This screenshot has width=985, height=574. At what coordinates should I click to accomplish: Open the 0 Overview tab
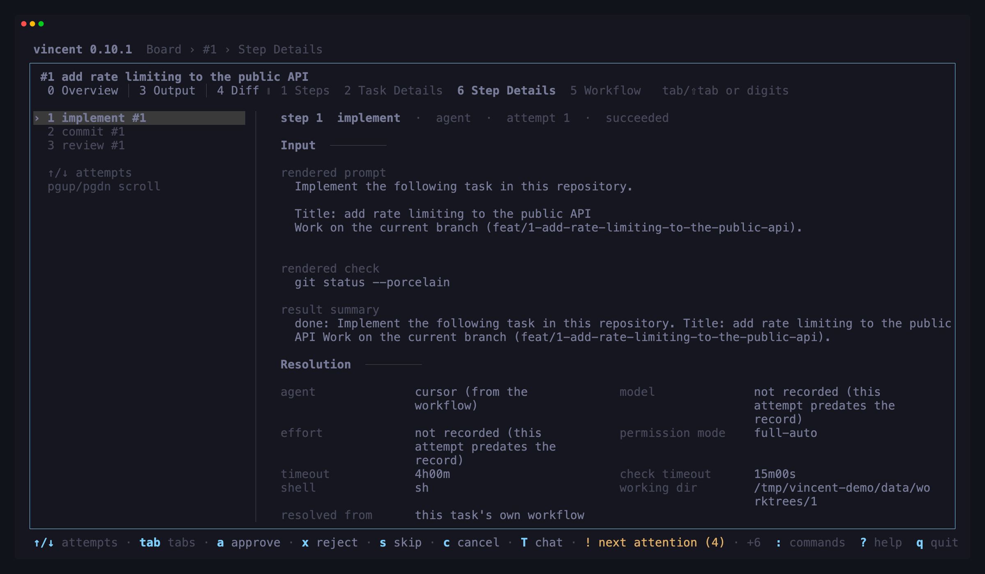[82, 91]
